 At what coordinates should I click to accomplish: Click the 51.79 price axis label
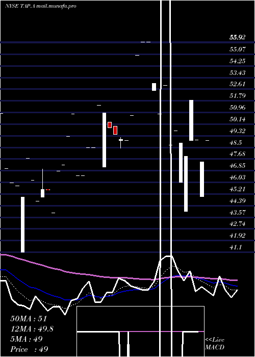point(238,96)
